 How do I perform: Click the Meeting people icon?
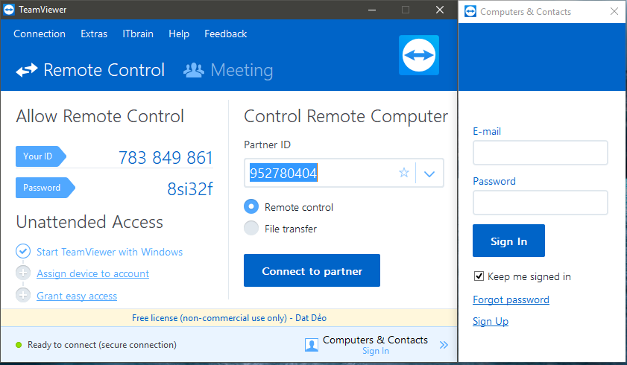(194, 70)
